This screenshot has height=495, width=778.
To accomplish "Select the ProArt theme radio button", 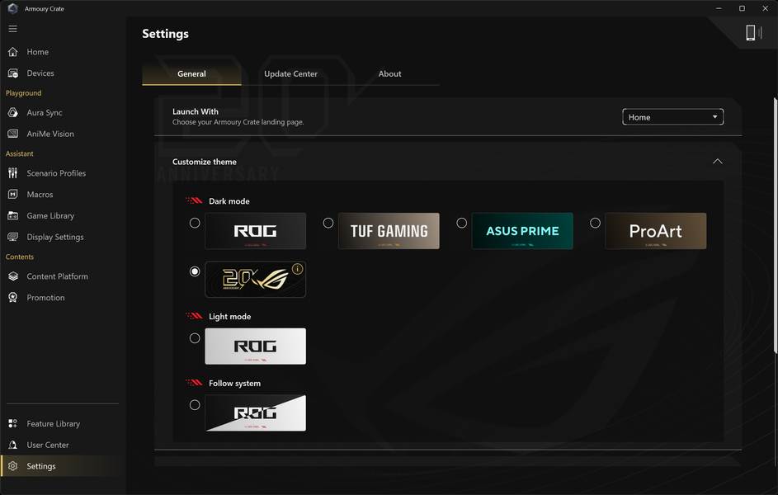I will tap(595, 224).
